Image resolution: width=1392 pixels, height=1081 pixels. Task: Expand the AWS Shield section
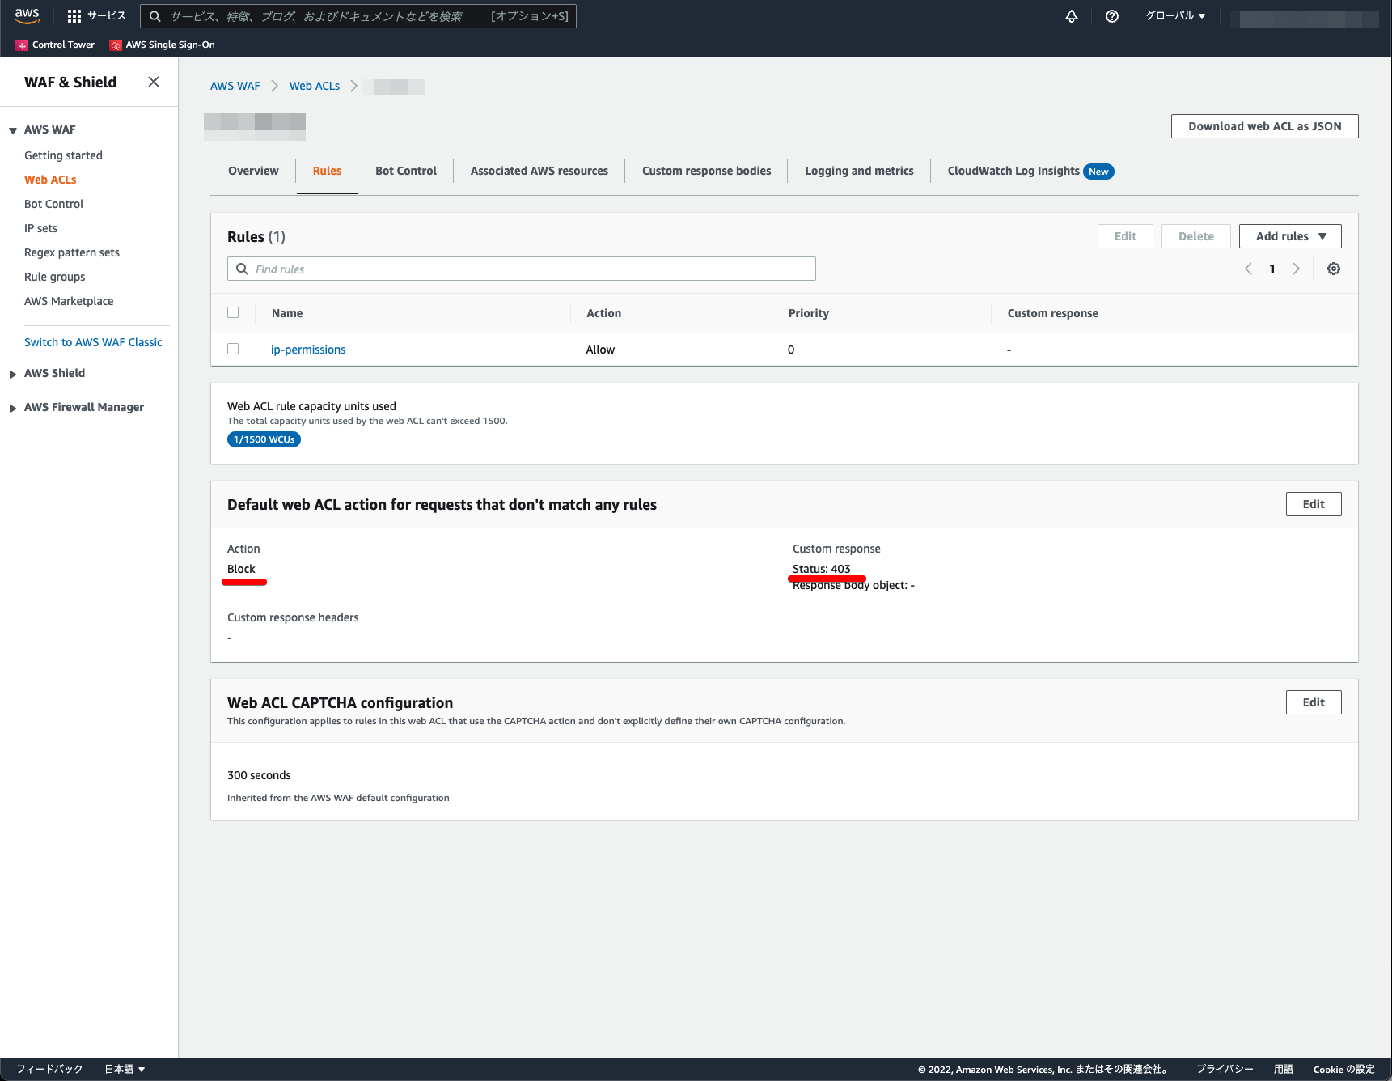11,373
